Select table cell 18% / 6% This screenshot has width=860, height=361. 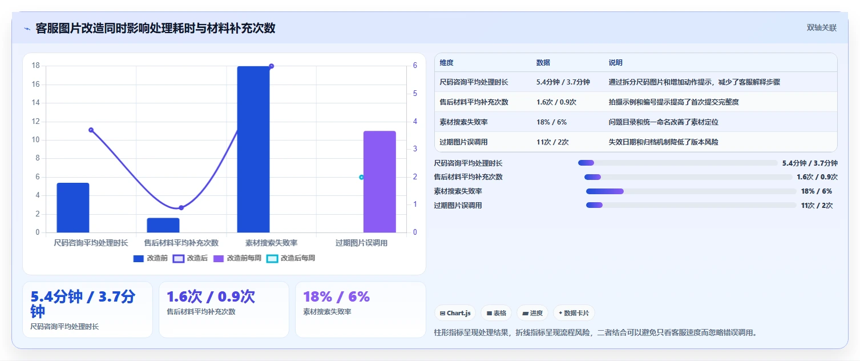click(x=552, y=122)
